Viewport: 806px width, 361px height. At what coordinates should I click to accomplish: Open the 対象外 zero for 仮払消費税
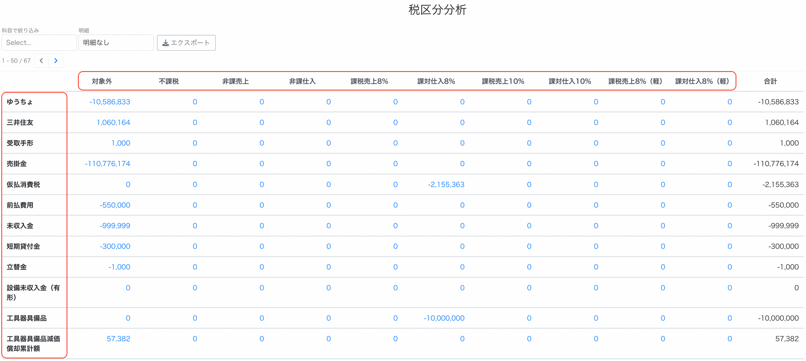128,184
